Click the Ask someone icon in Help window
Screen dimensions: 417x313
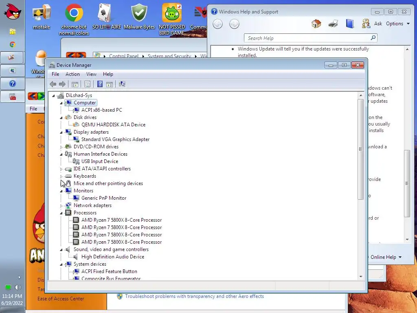366,24
